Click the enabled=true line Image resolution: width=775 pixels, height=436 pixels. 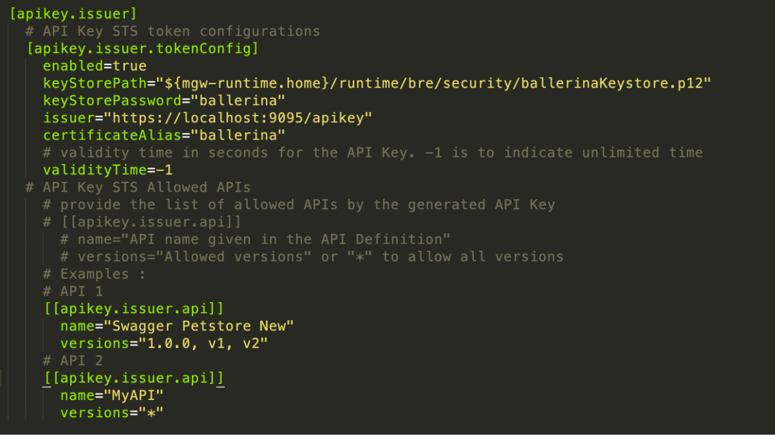(x=95, y=66)
